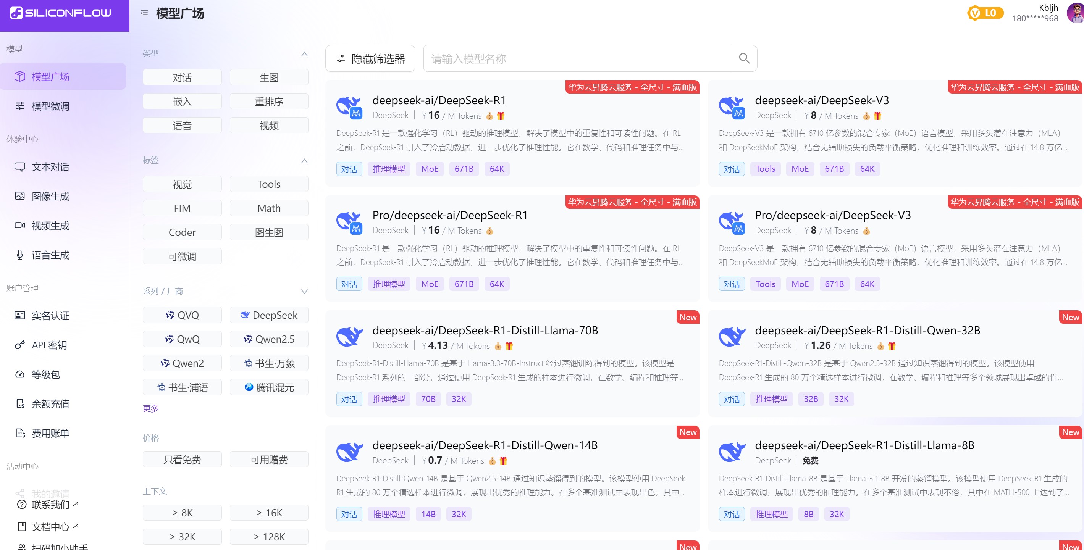Collapse the 标签 filter section

(x=304, y=161)
